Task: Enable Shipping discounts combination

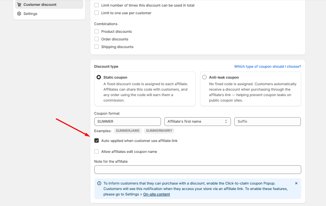Action: pyautogui.click(x=97, y=47)
